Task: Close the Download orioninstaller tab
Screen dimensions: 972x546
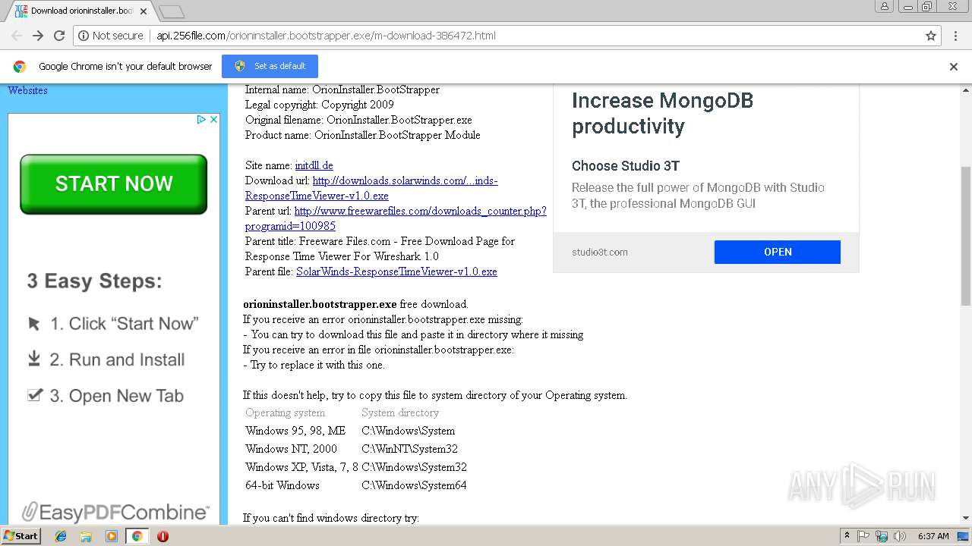Action: (x=144, y=11)
